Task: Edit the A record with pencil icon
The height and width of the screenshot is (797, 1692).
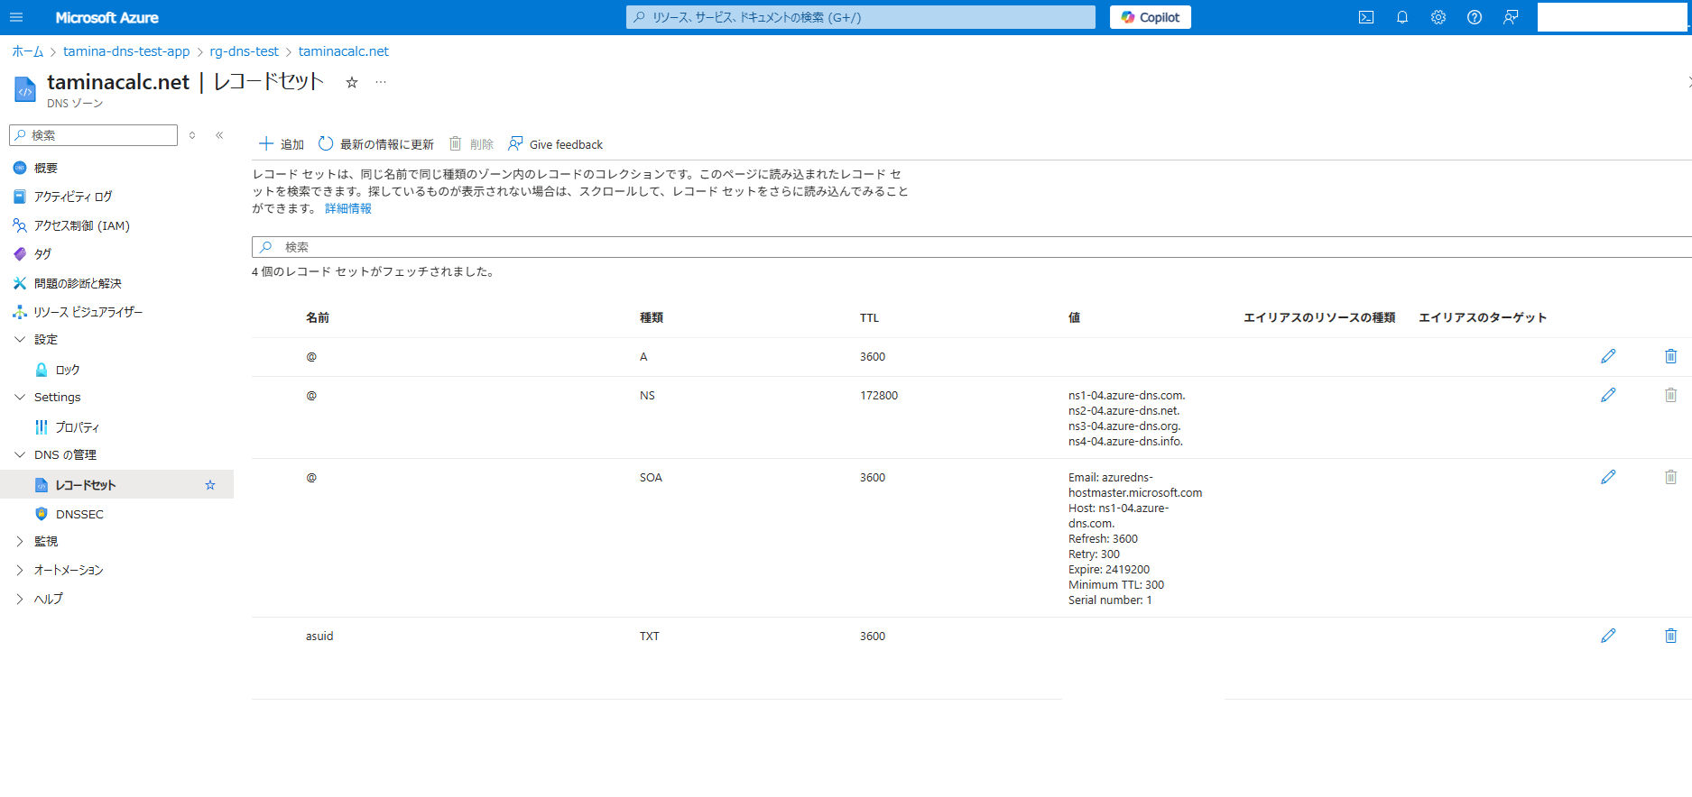Action: 1608,356
